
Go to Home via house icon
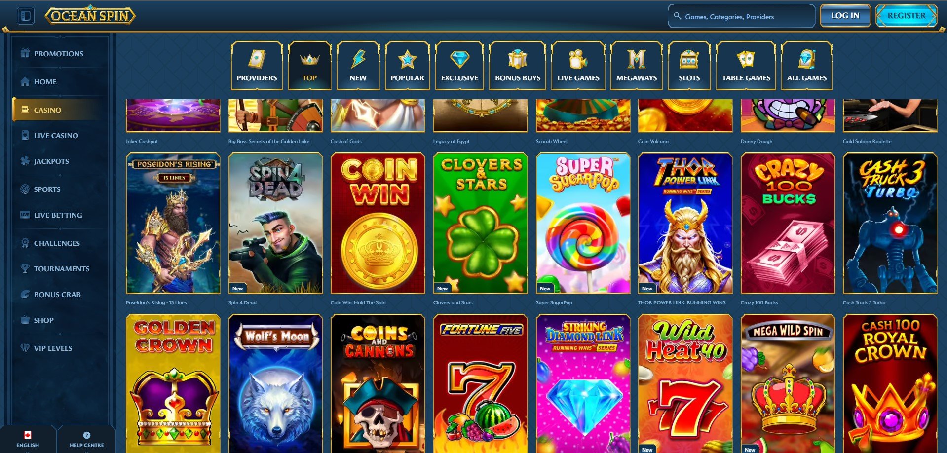point(25,81)
